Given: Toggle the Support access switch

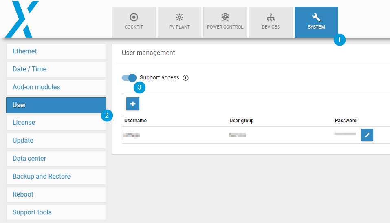Looking at the screenshot, I should click(x=129, y=78).
